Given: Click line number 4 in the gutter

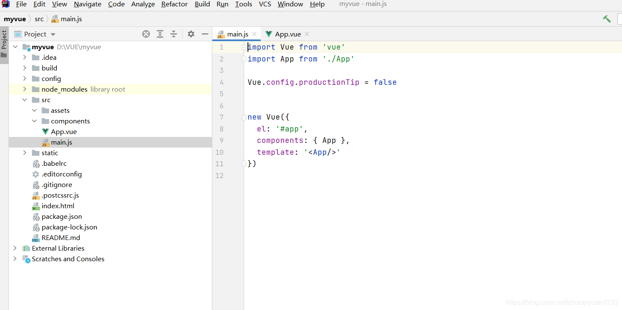Looking at the screenshot, I should 222,82.
